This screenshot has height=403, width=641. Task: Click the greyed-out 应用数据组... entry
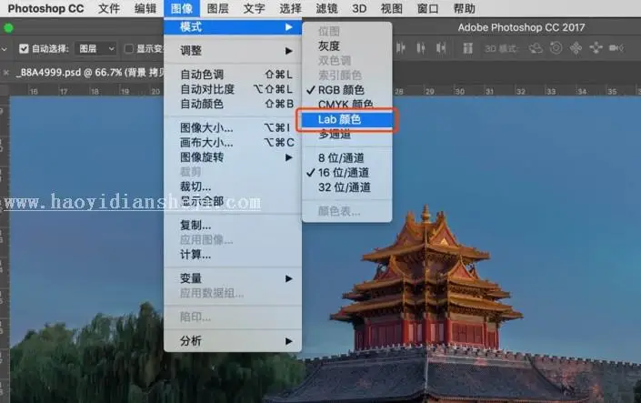(x=233, y=293)
